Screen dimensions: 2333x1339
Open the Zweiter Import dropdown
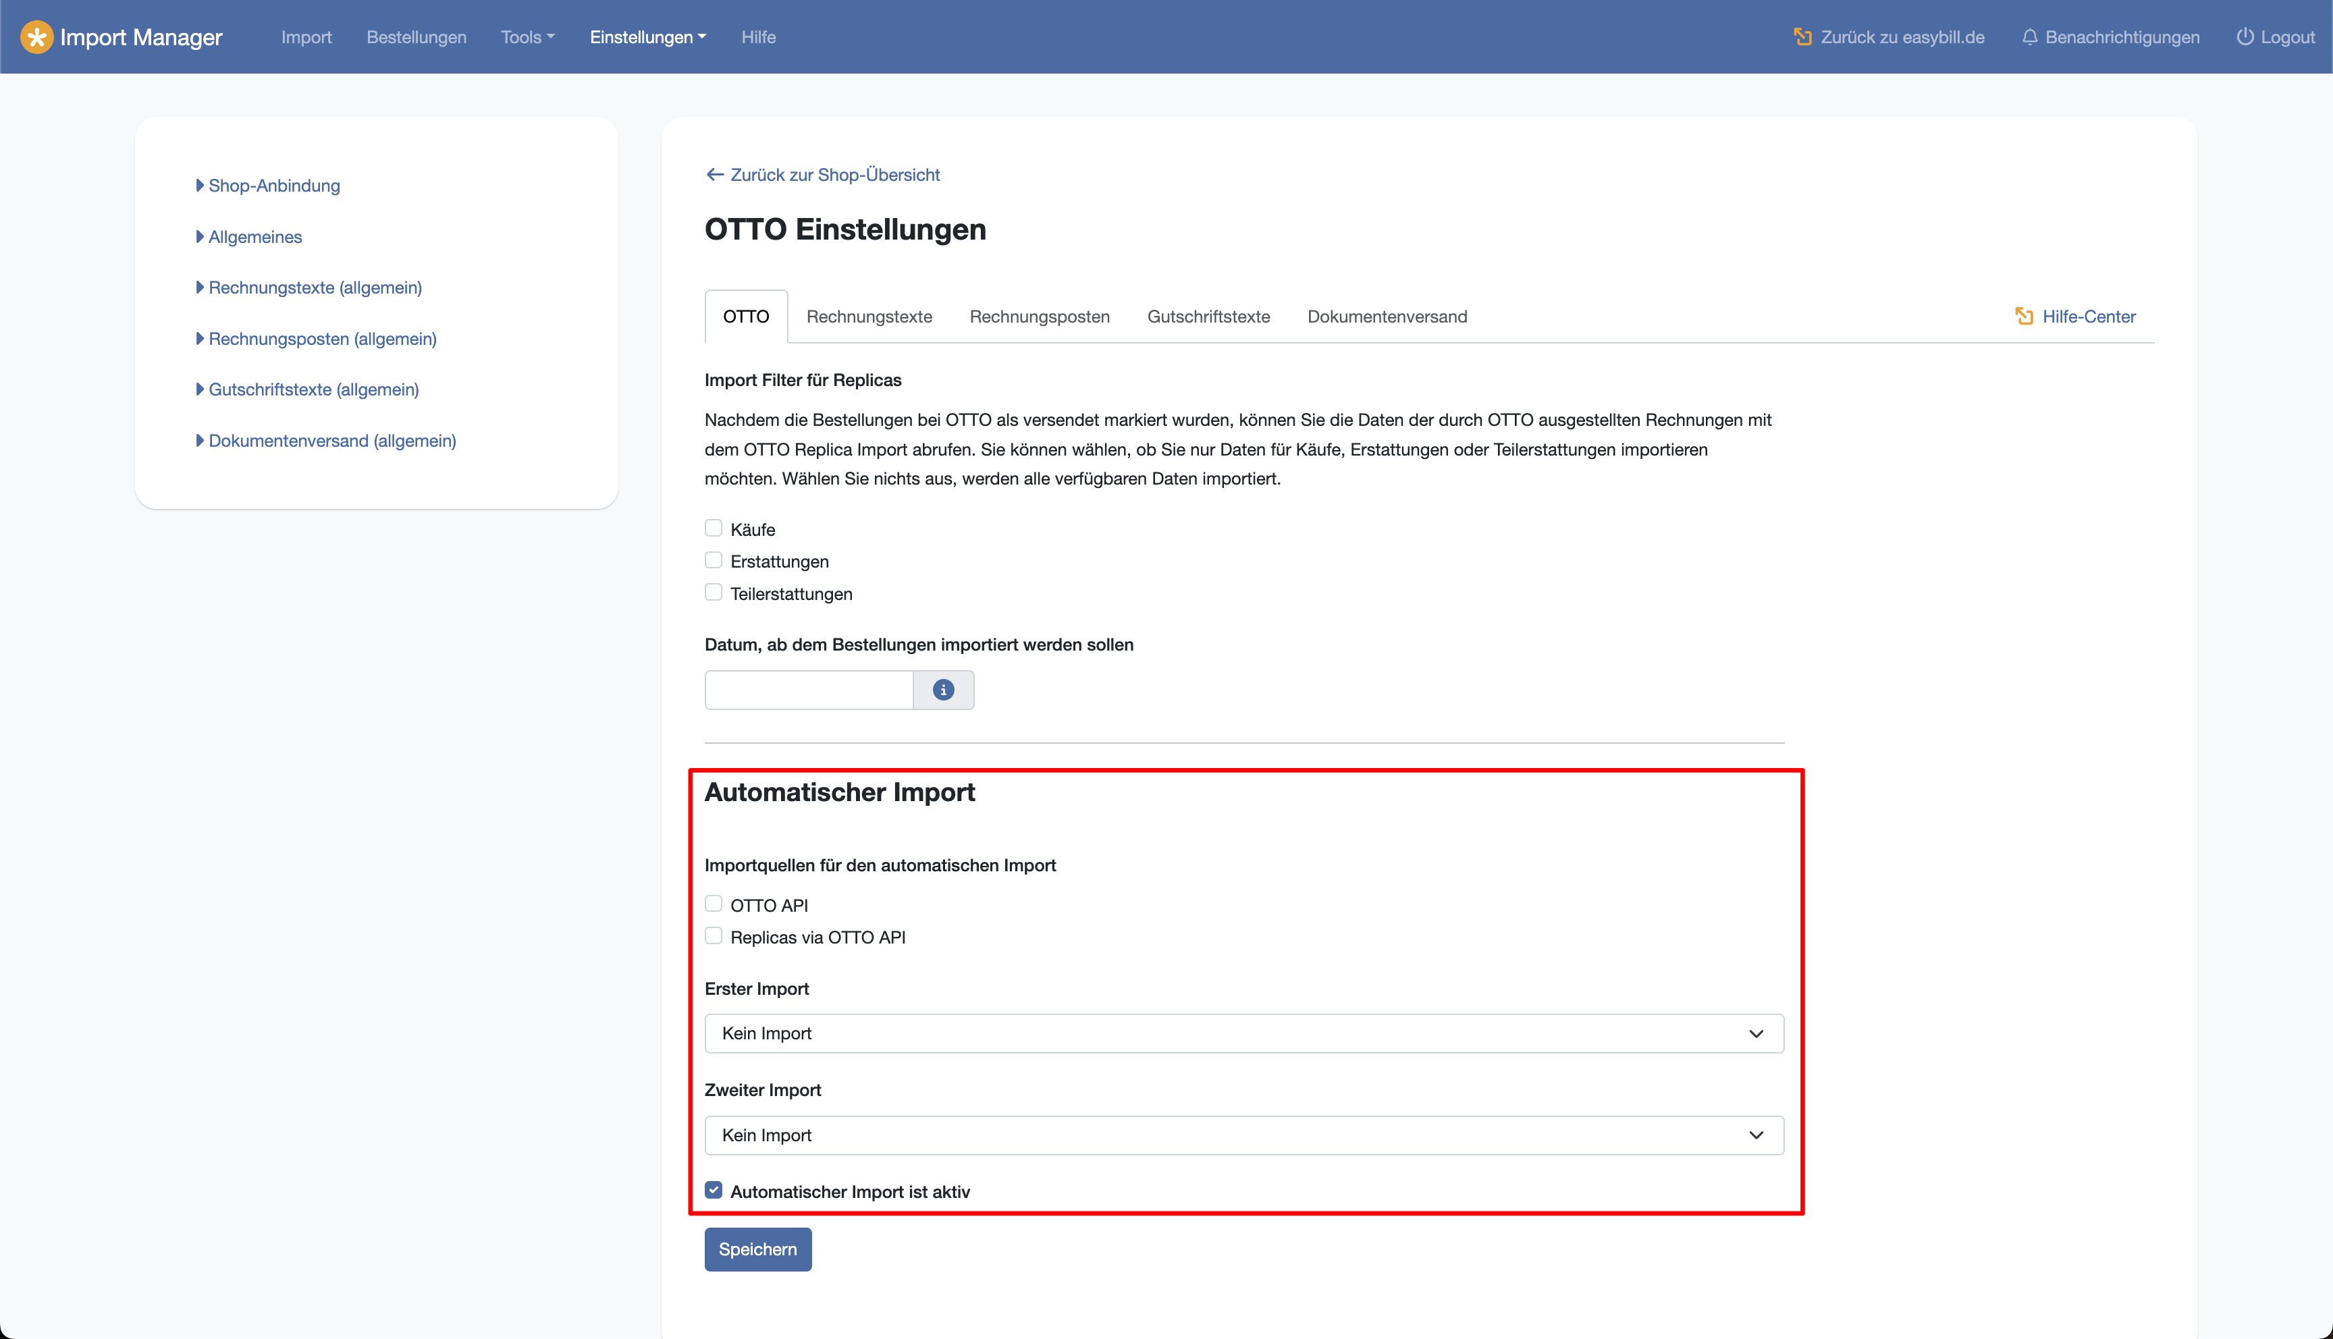click(1243, 1135)
